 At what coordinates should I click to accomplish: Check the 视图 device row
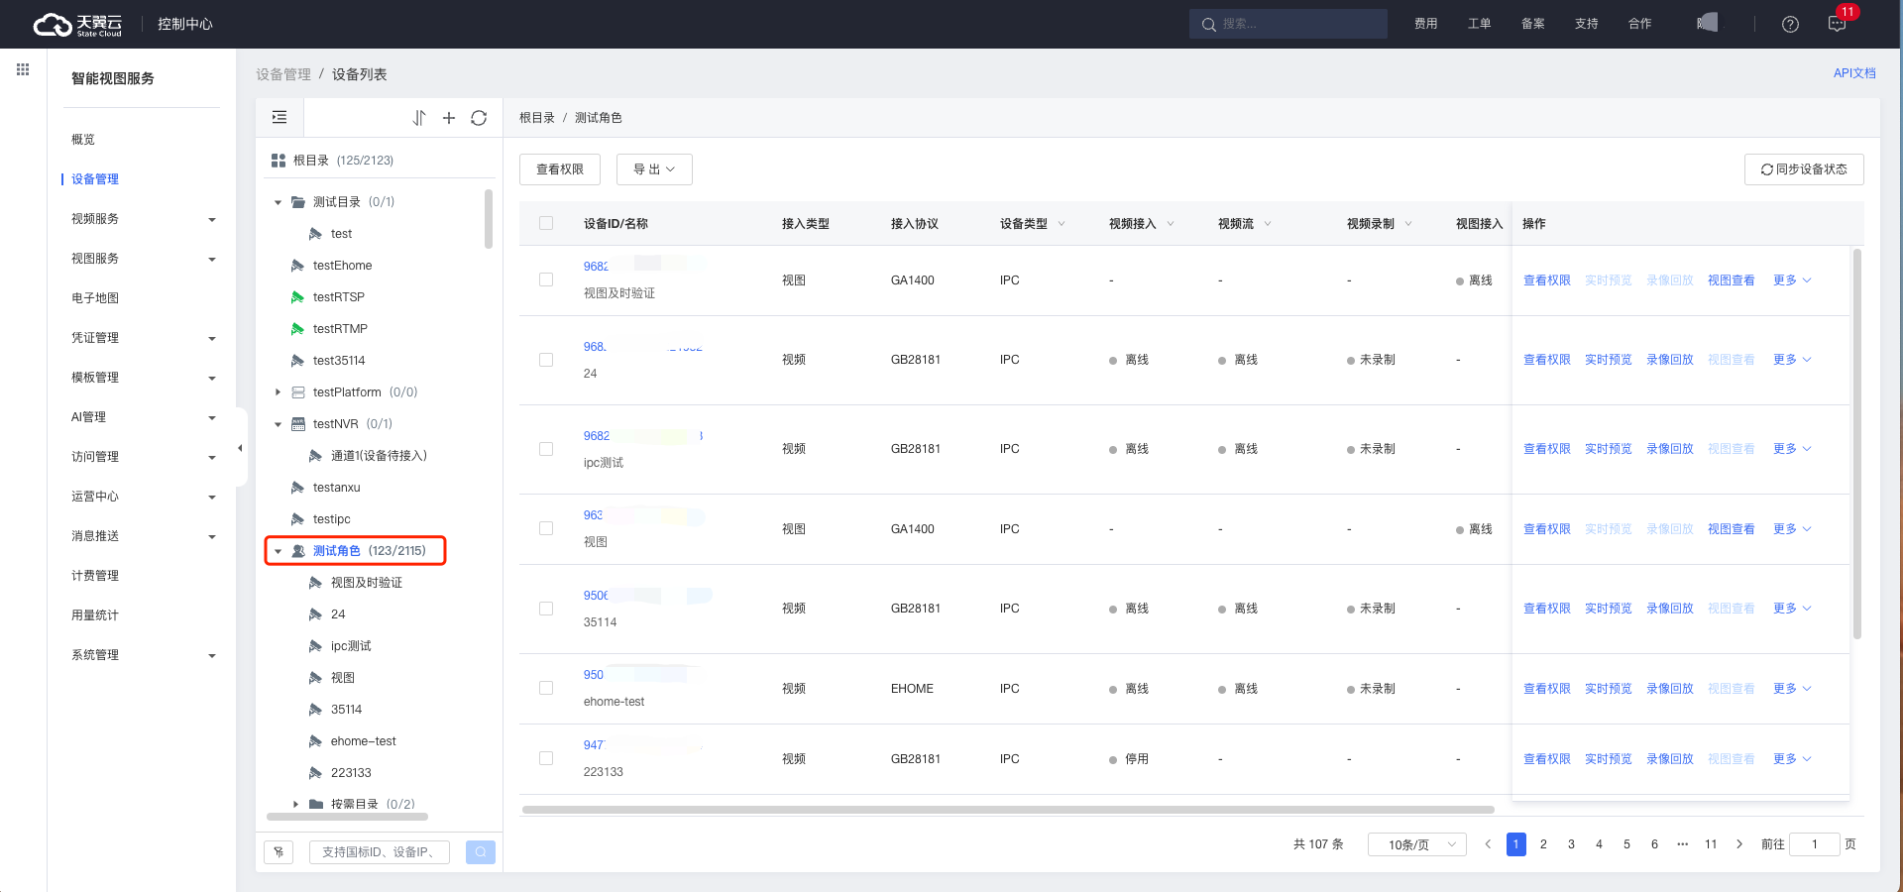pyautogui.click(x=546, y=528)
